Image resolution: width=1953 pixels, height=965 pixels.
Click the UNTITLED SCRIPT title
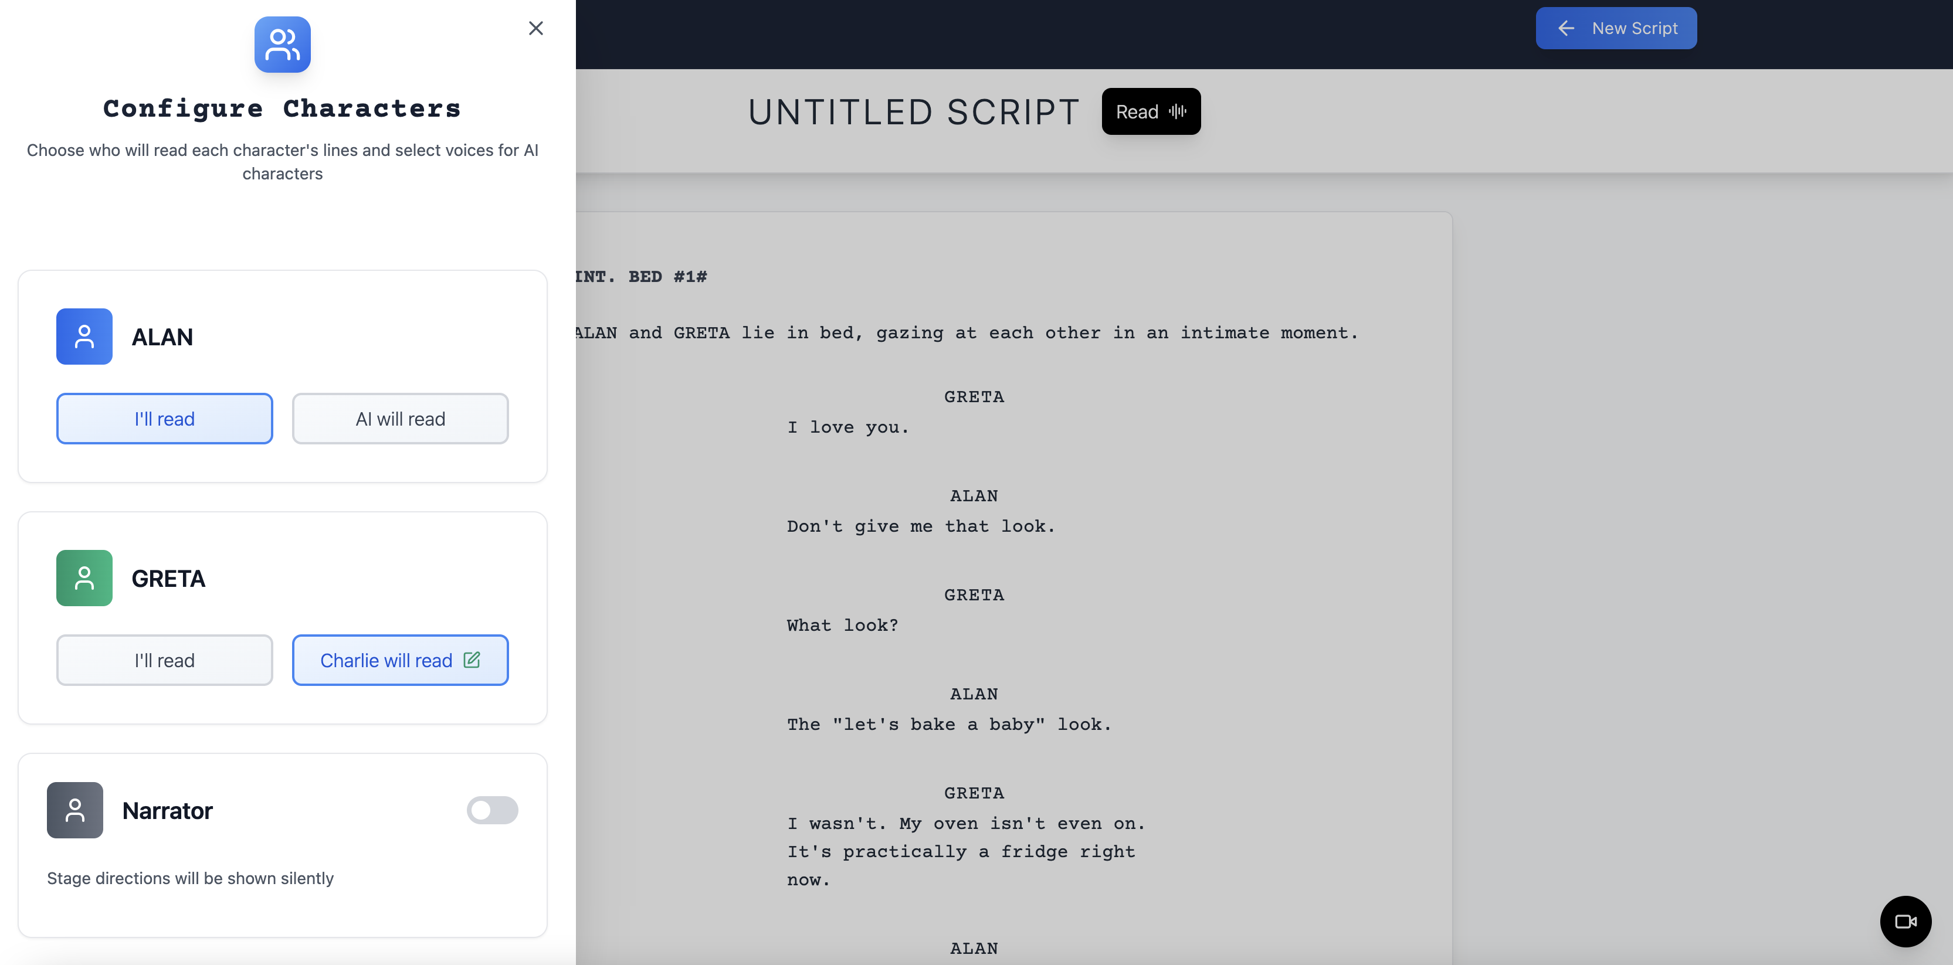tap(914, 112)
